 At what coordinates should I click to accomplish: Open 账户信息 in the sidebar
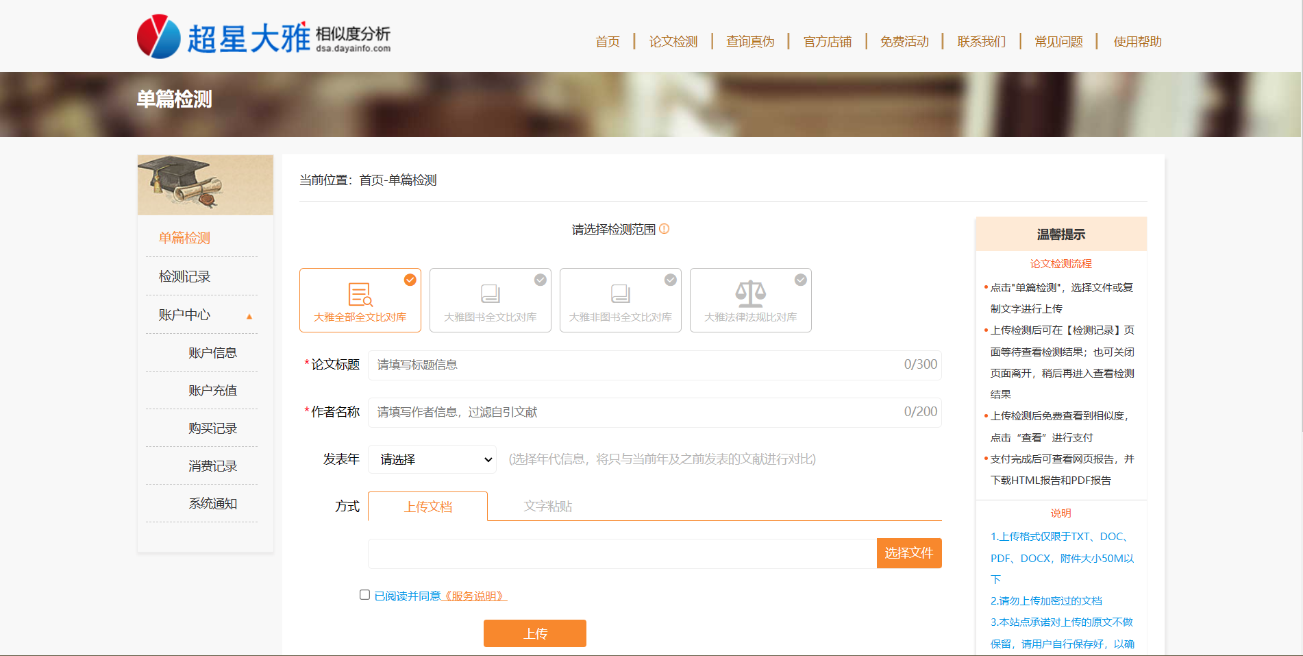click(x=213, y=352)
